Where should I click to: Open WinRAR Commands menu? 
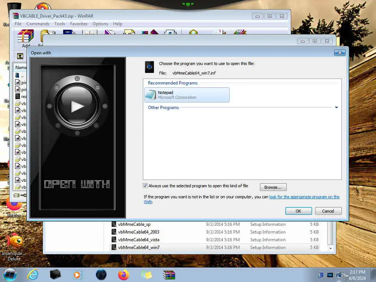[38, 24]
